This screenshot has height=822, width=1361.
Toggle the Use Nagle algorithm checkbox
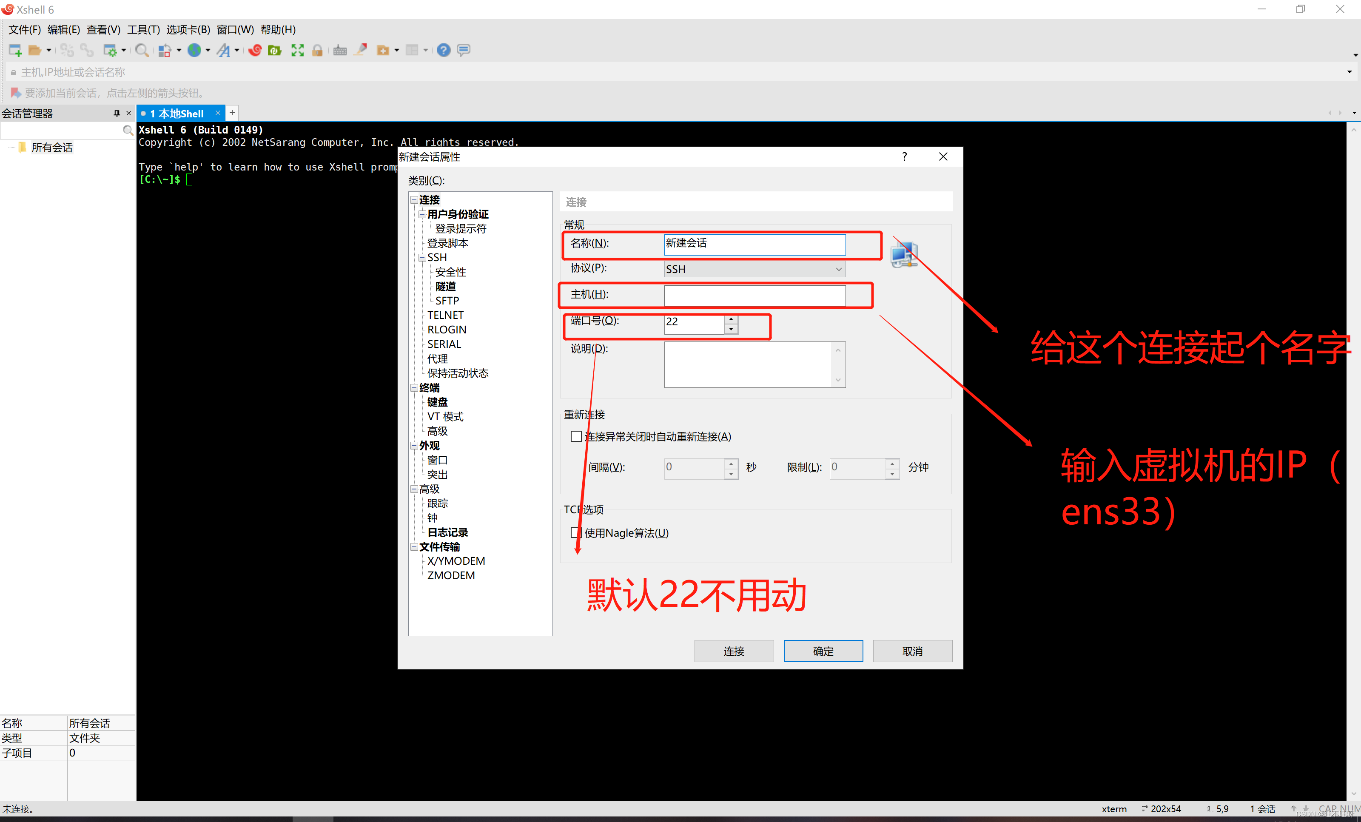coord(576,532)
